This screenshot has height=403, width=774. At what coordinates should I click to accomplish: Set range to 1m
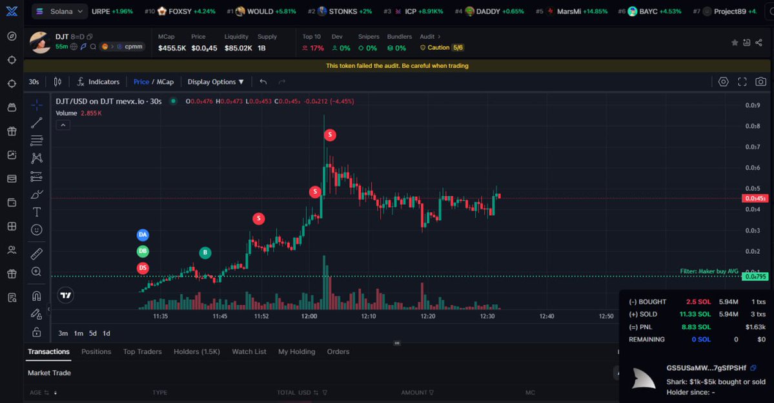79,333
